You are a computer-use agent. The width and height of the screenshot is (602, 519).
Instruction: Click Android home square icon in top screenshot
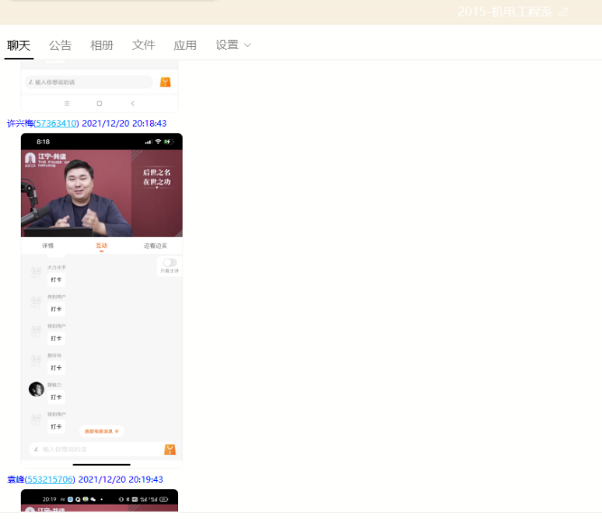tap(99, 103)
